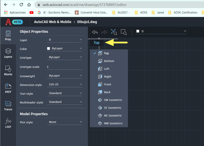Switch to NW Isometric view

tap(109, 123)
